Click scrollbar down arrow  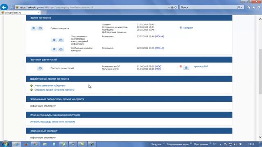(260, 137)
